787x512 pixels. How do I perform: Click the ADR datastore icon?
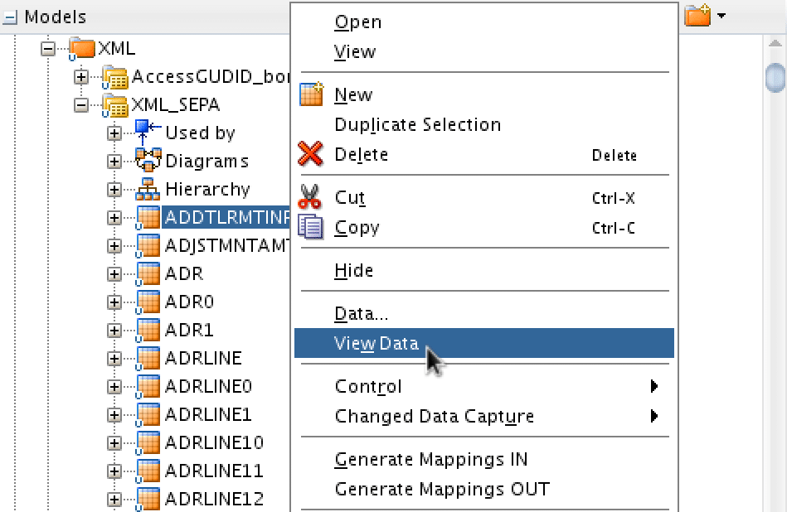(148, 273)
